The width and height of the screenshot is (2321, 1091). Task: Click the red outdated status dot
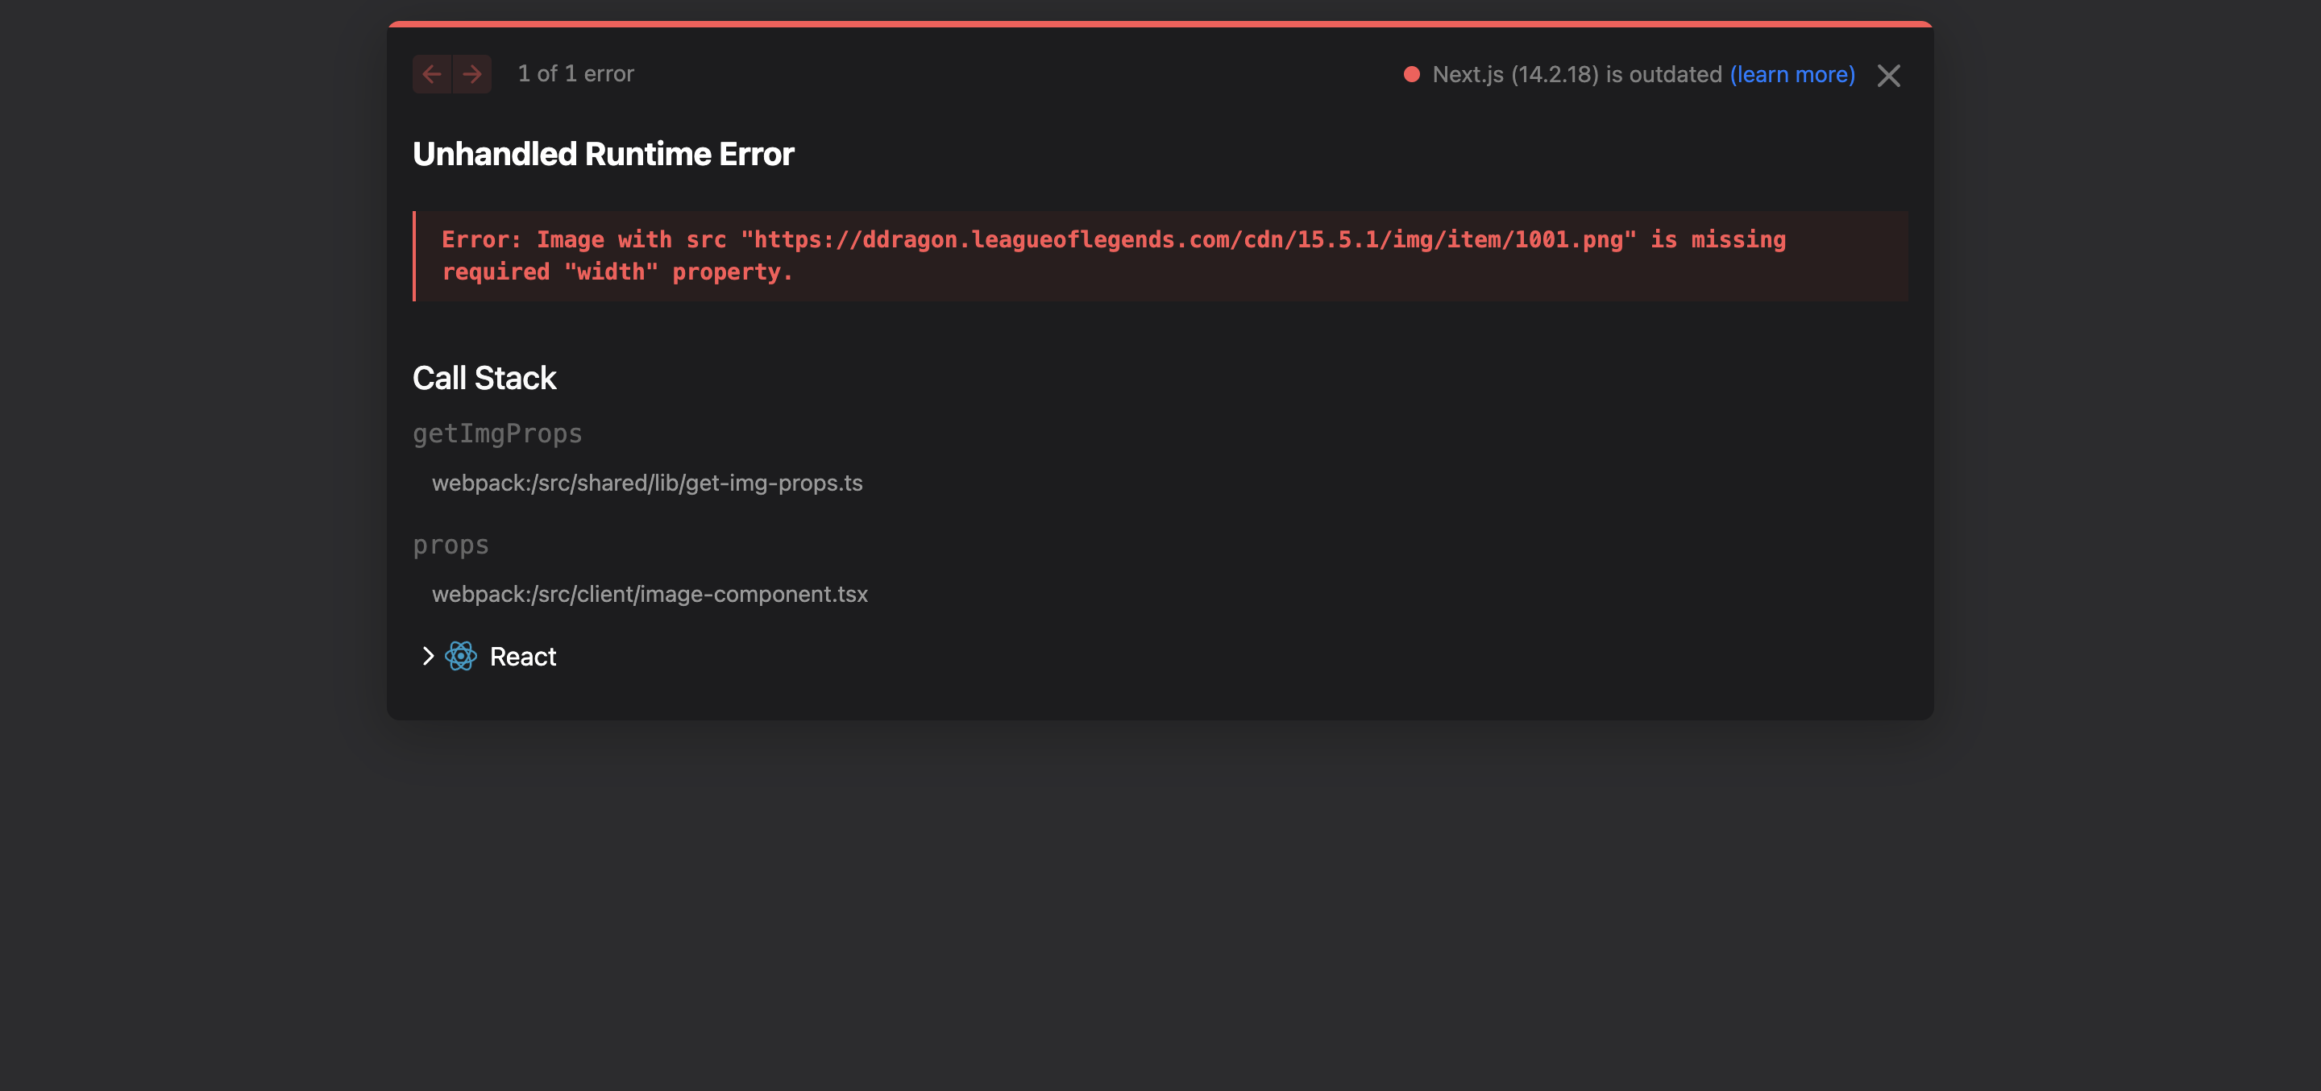pos(1411,74)
